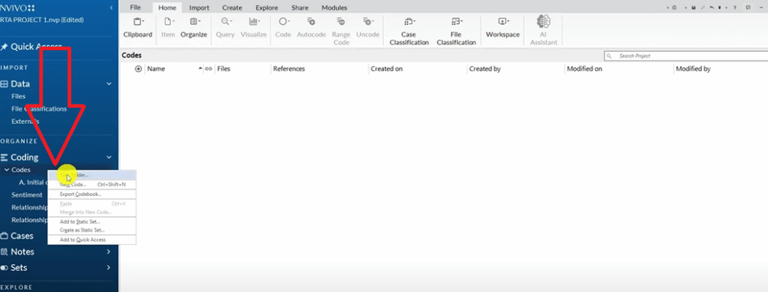Click the Created on column header

pyautogui.click(x=386, y=69)
